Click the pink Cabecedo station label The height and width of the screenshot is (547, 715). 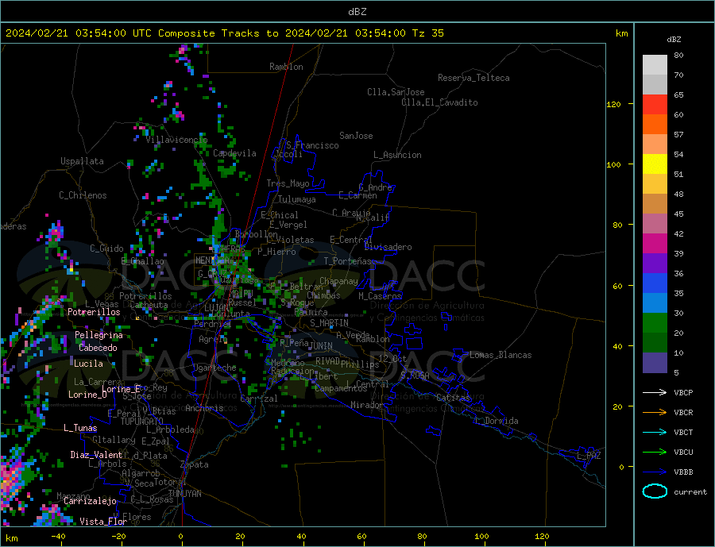tap(98, 348)
